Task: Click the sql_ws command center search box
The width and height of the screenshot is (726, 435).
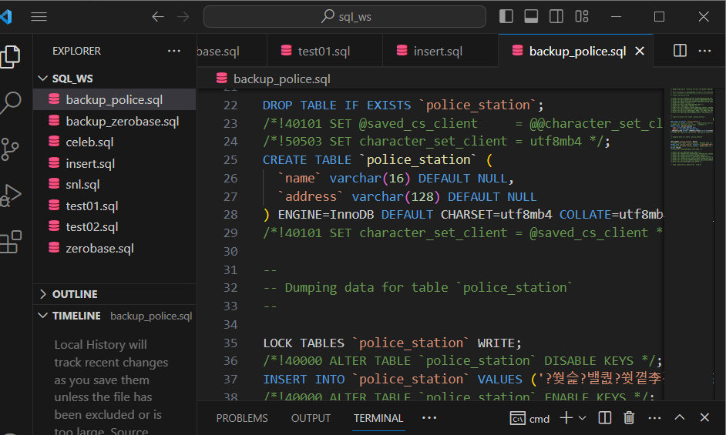Action: pyautogui.click(x=345, y=16)
